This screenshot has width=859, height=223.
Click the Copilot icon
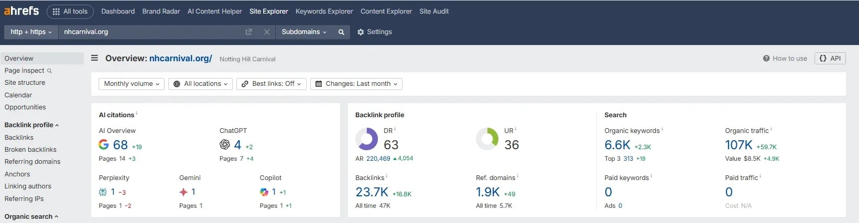click(264, 192)
